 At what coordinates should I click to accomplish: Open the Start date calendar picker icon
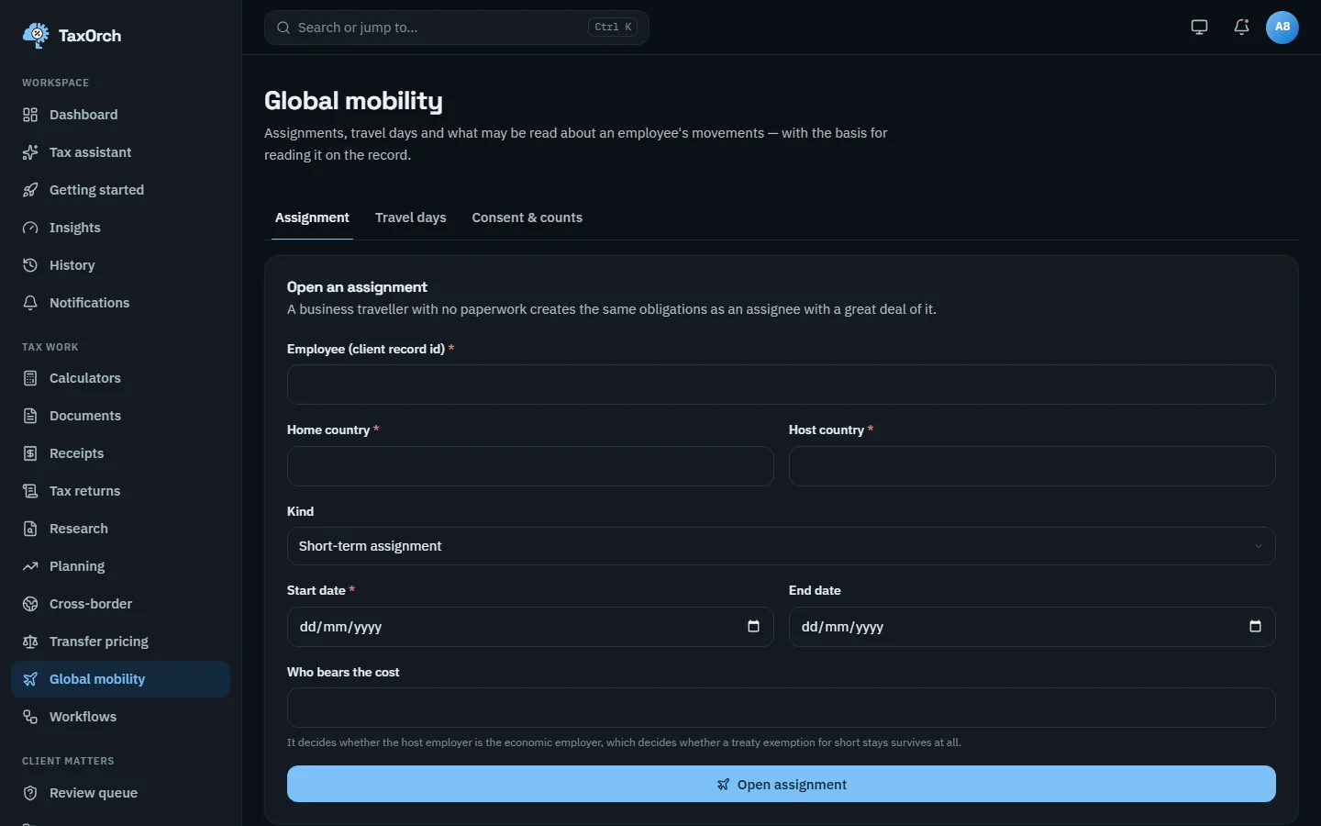click(x=753, y=627)
